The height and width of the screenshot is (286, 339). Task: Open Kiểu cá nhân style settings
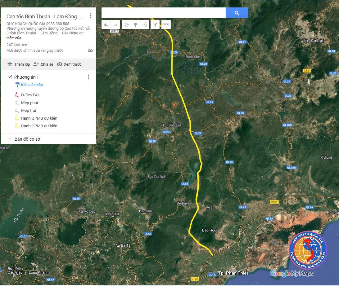32,85
